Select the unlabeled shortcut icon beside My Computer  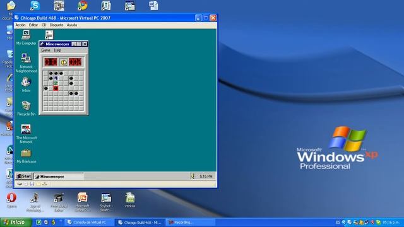click(x=49, y=35)
